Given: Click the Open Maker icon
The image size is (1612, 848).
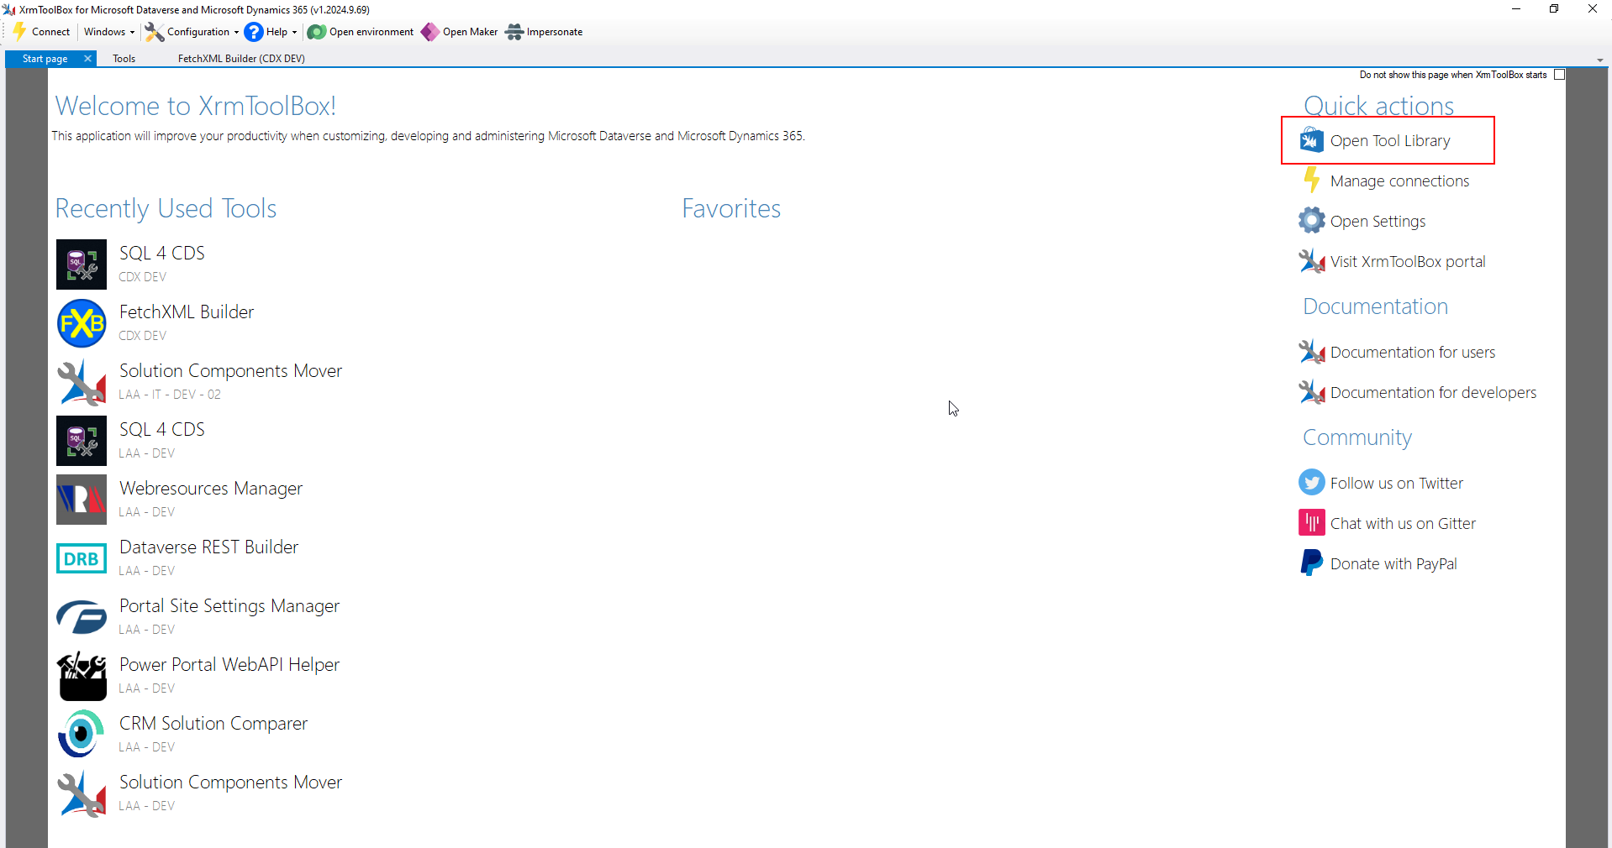Looking at the screenshot, I should pyautogui.click(x=429, y=32).
